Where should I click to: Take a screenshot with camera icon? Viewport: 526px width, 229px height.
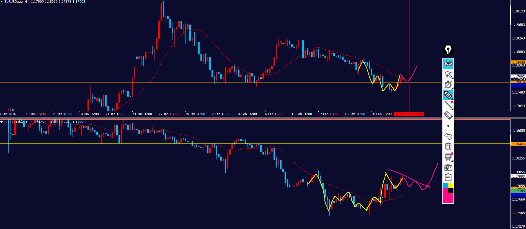coord(448,167)
